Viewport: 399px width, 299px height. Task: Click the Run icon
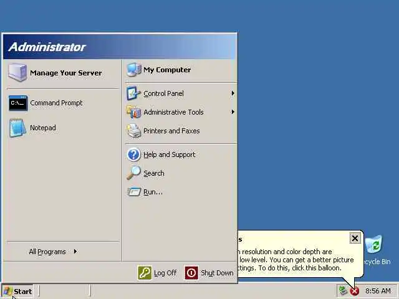pos(134,192)
